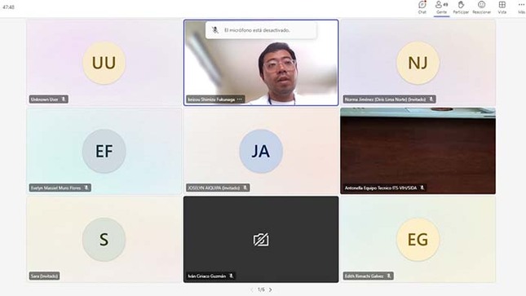Click muted mic icon on Norma Jiménez tile
The height and width of the screenshot is (296, 526).
click(x=431, y=99)
